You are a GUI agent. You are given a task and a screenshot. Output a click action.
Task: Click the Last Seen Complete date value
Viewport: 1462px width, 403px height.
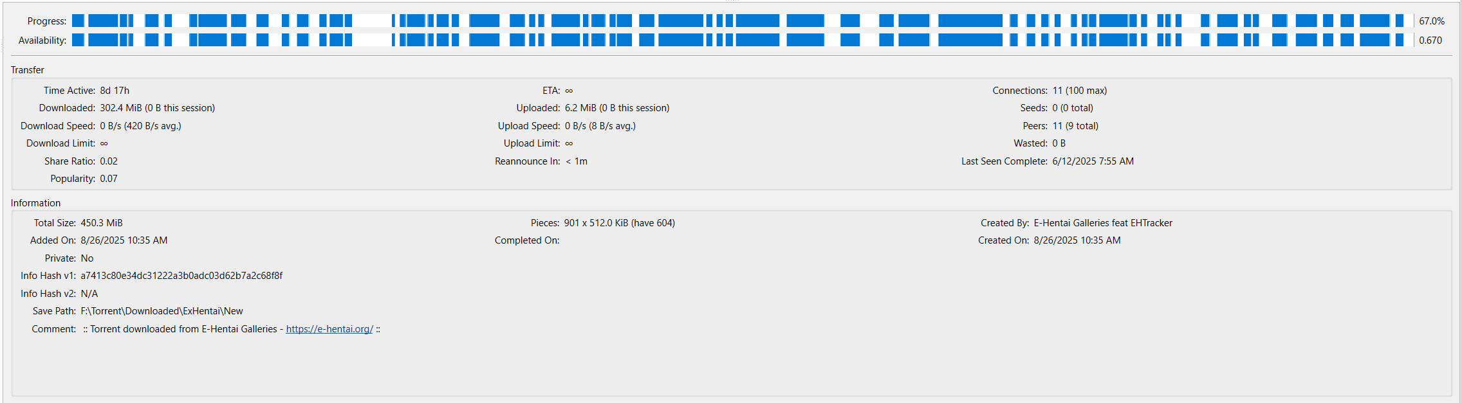click(1093, 161)
